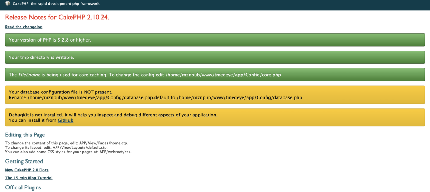The width and height of the screenshot is (430, 192).
Task: Click the FileEngine core caching notice
Action: 215,75
